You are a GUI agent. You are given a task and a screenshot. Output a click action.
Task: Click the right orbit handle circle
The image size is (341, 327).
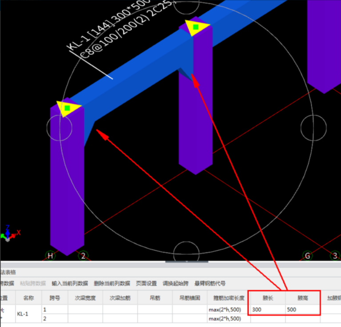313,127
